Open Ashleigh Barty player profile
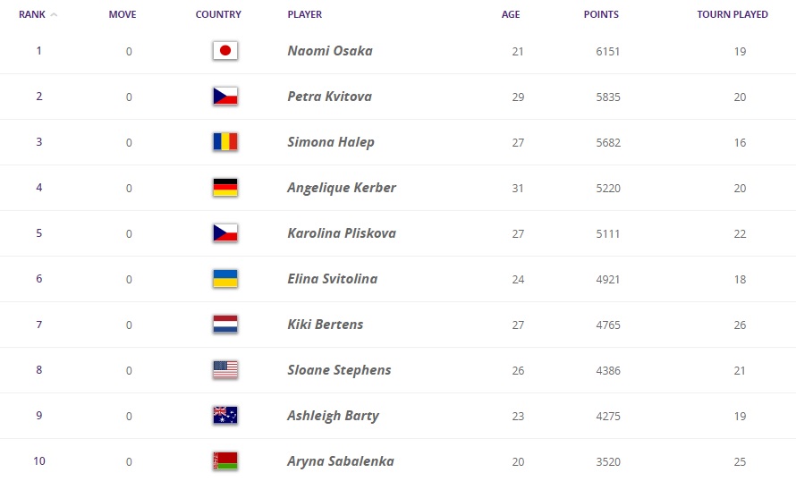This screenshot has height=481, width=796. pos(333,416)
